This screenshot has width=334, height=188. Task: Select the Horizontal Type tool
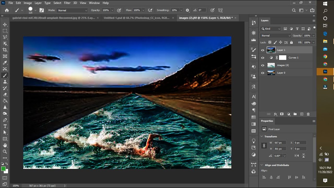(5, 126)
